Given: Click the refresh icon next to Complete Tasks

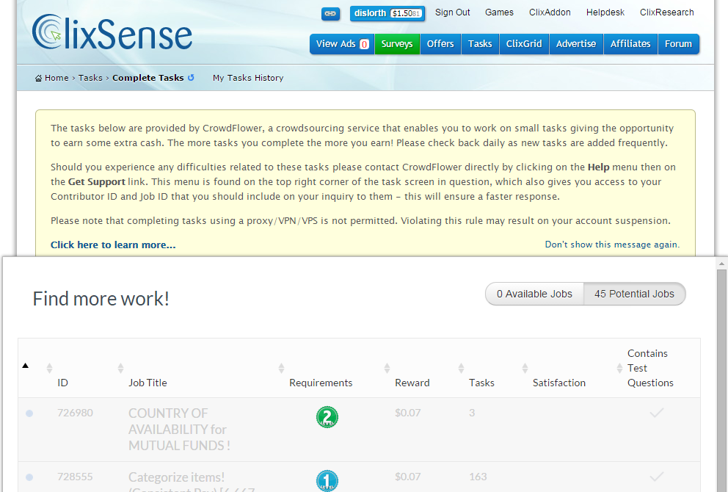Looking at the screenshot, I should point(191,77).
